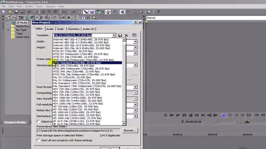Open the Pixel format dropdown arrow
The height and width of the screenshot is (149, 266).
tap(135, 87)
